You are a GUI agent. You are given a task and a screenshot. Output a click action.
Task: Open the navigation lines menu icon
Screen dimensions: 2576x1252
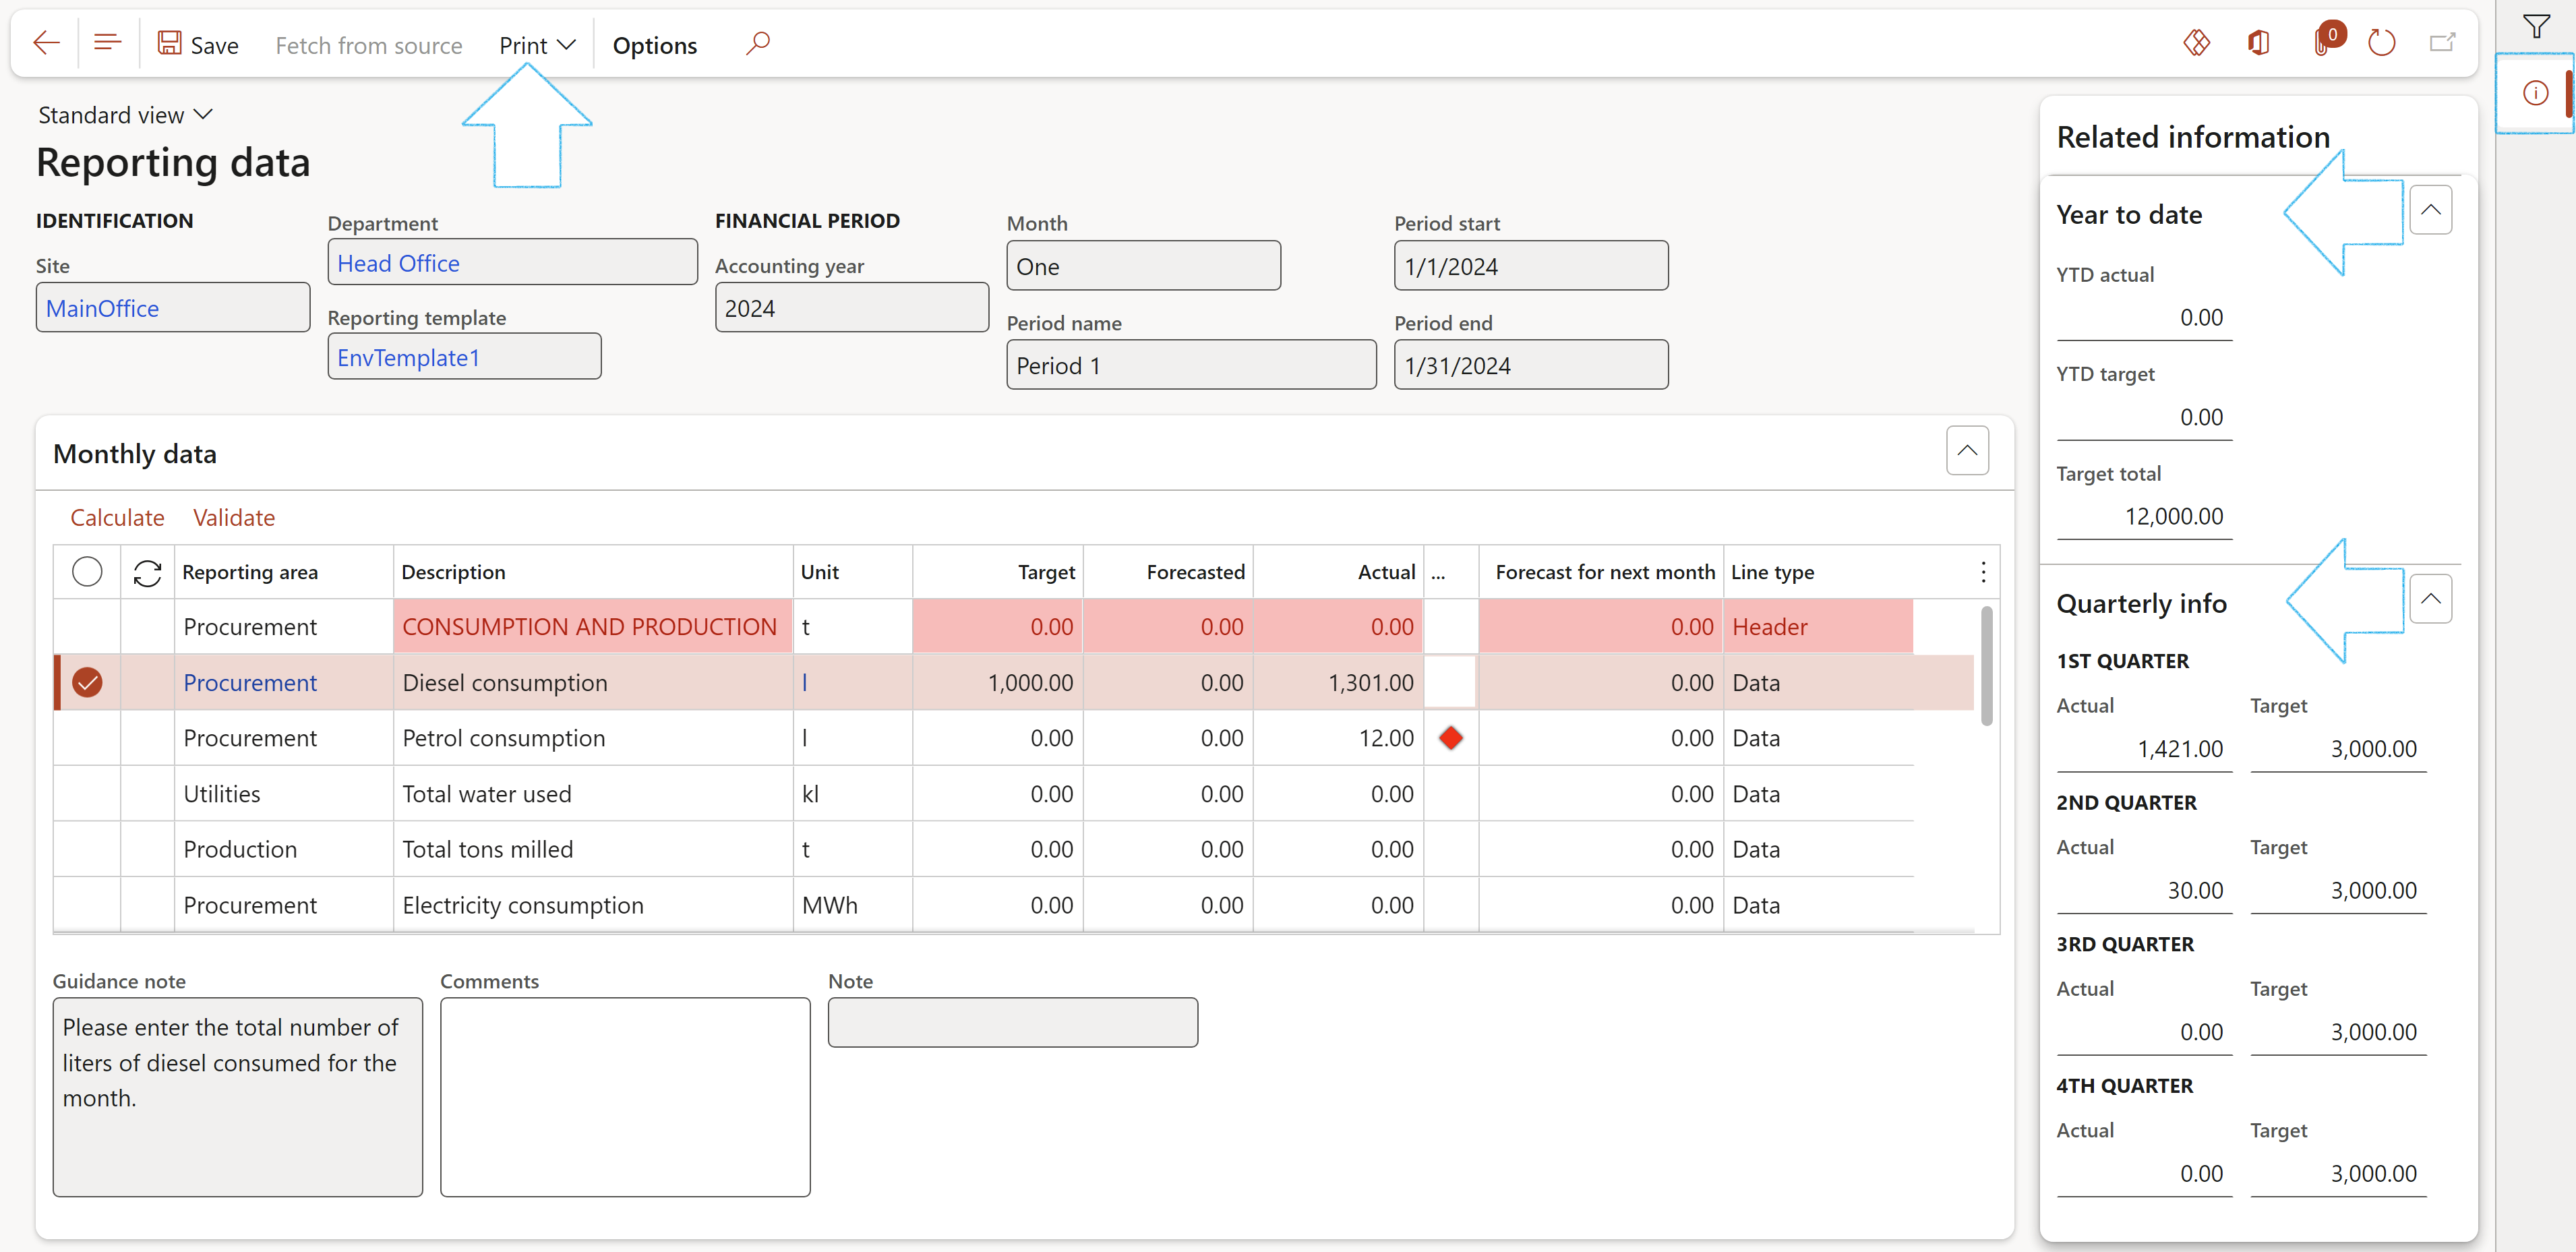pyautogui.click(x=107, y=43)
